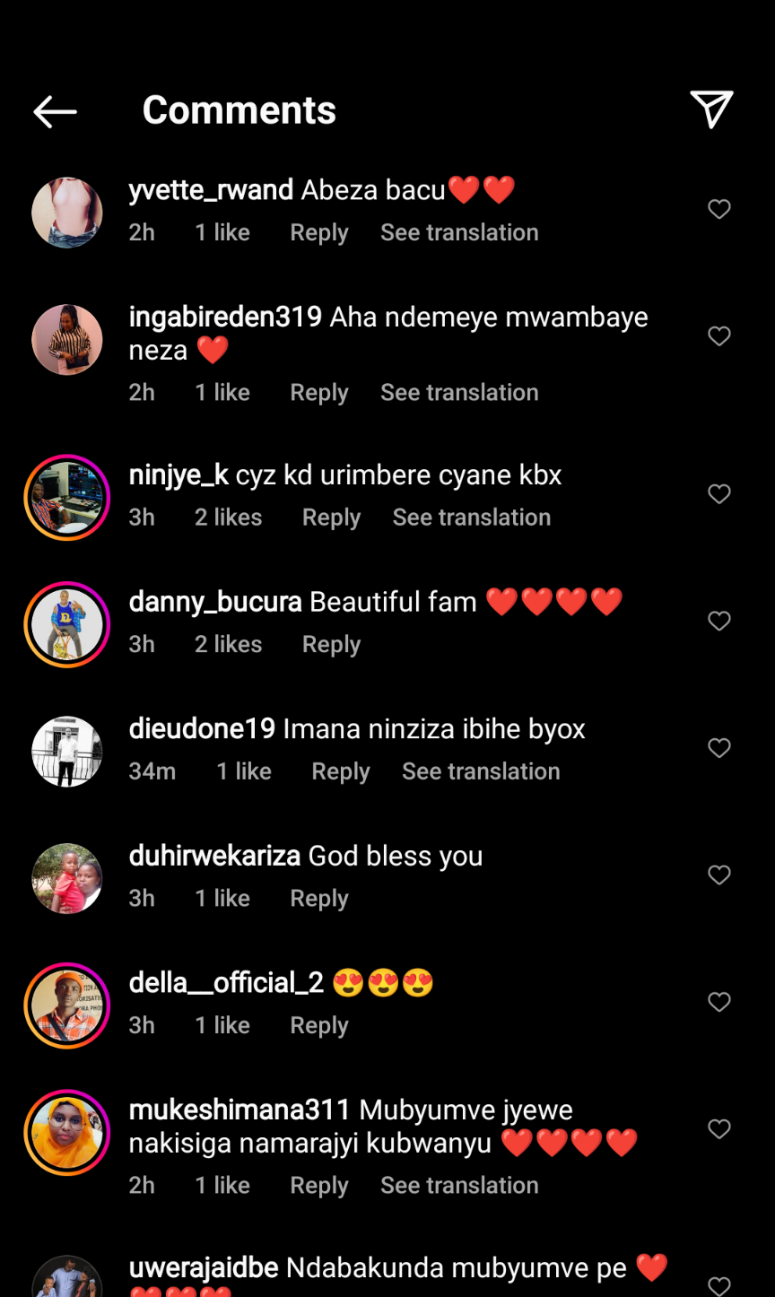Like dieudone19's comment
Screen dimensions: 775x1297
[719, 747]
